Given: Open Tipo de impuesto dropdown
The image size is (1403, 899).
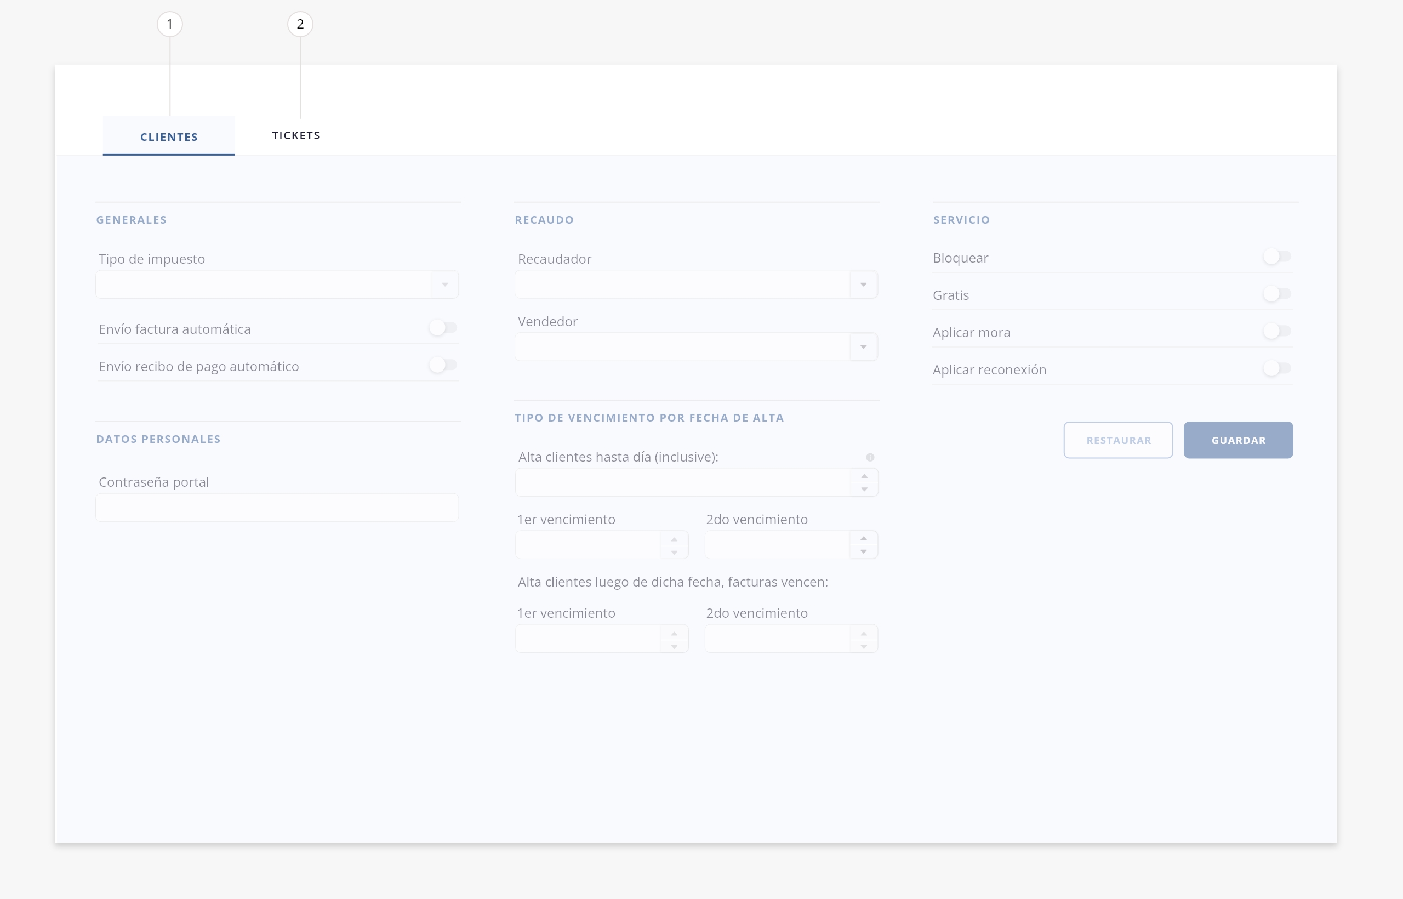Looking at the screenshot, I should click(x=444, y=285).
